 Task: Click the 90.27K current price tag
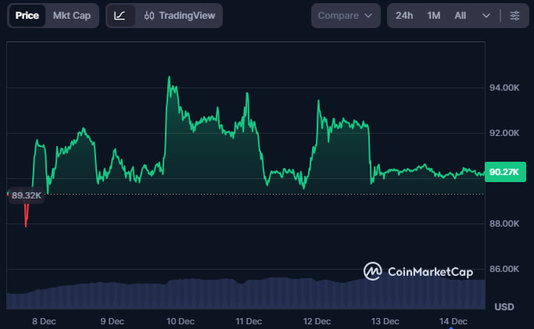pyautogui.click(x=504, y=173)
